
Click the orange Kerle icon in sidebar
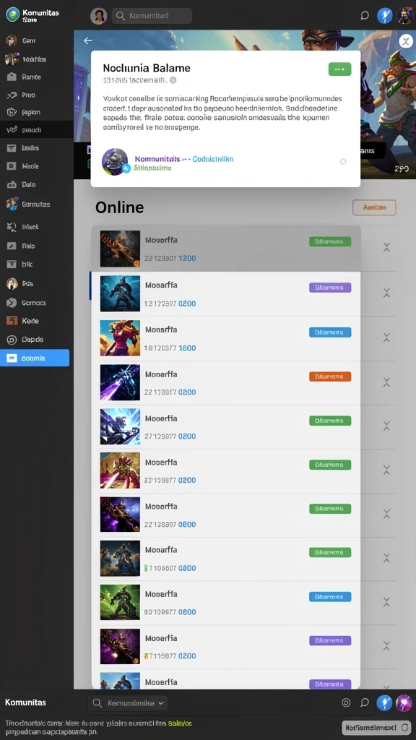tap(12, 321)
